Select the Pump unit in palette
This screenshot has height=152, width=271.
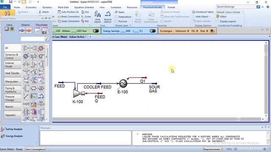pos(41,56)
